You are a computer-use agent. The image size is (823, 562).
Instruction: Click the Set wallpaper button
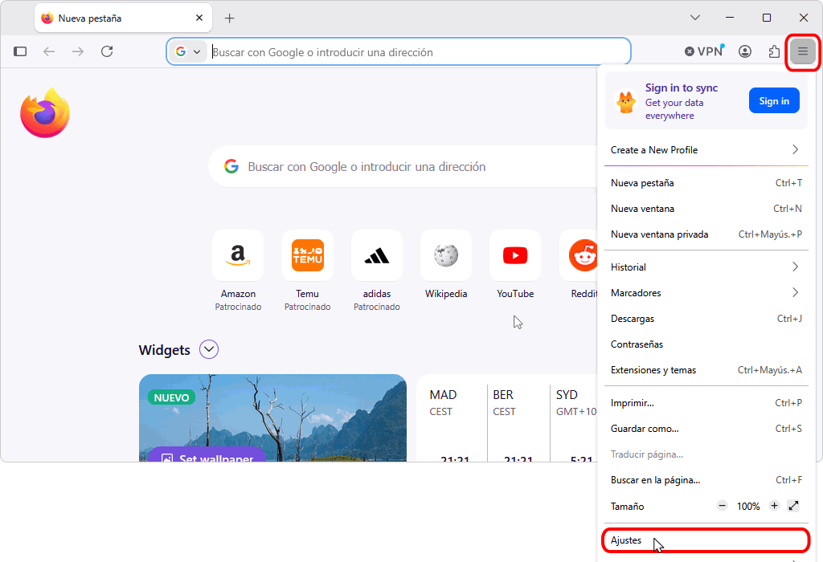click(x=207, y=454)
